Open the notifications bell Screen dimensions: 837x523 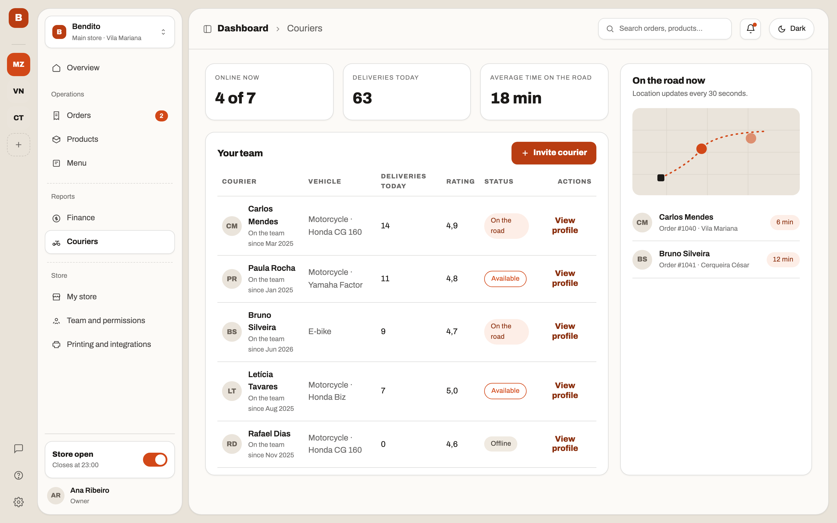pyautogui.click(x=750, y=29)
